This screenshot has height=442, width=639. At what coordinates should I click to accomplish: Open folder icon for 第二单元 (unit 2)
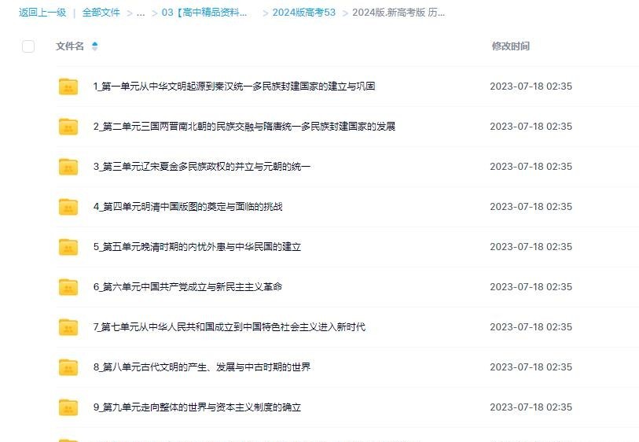coord(68,127)
